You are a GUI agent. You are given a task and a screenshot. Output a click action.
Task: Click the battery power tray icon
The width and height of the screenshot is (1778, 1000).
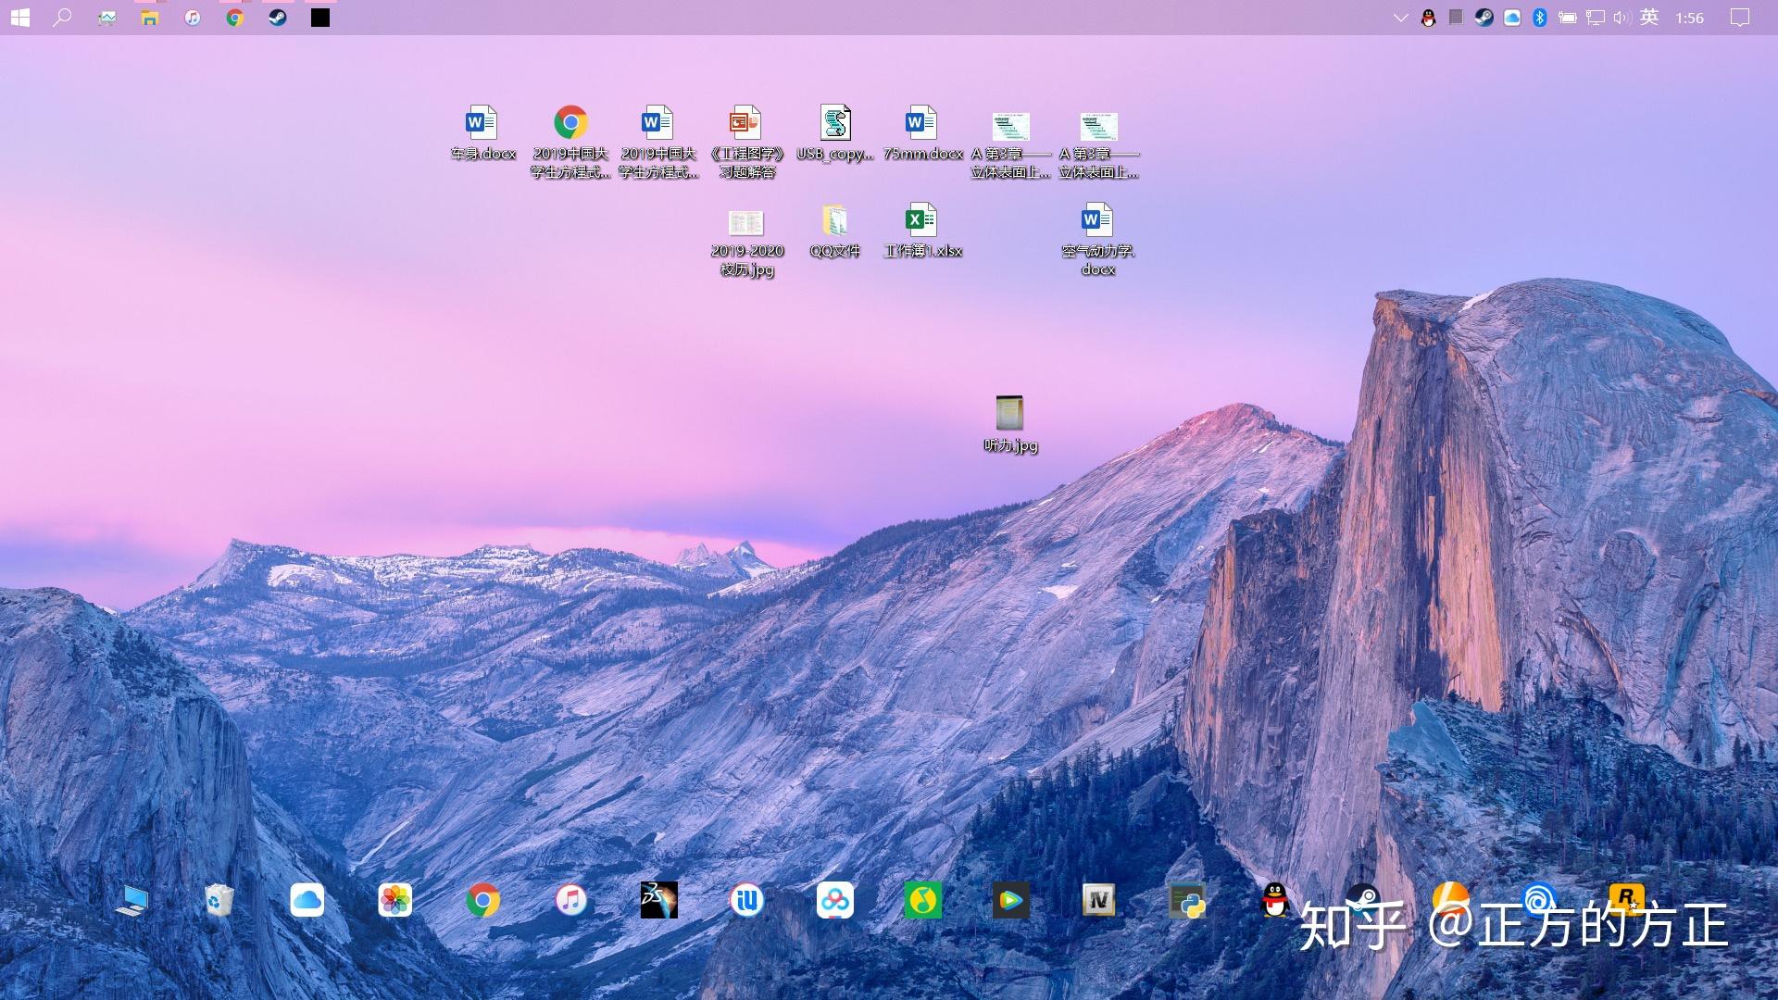point(1567,18)
